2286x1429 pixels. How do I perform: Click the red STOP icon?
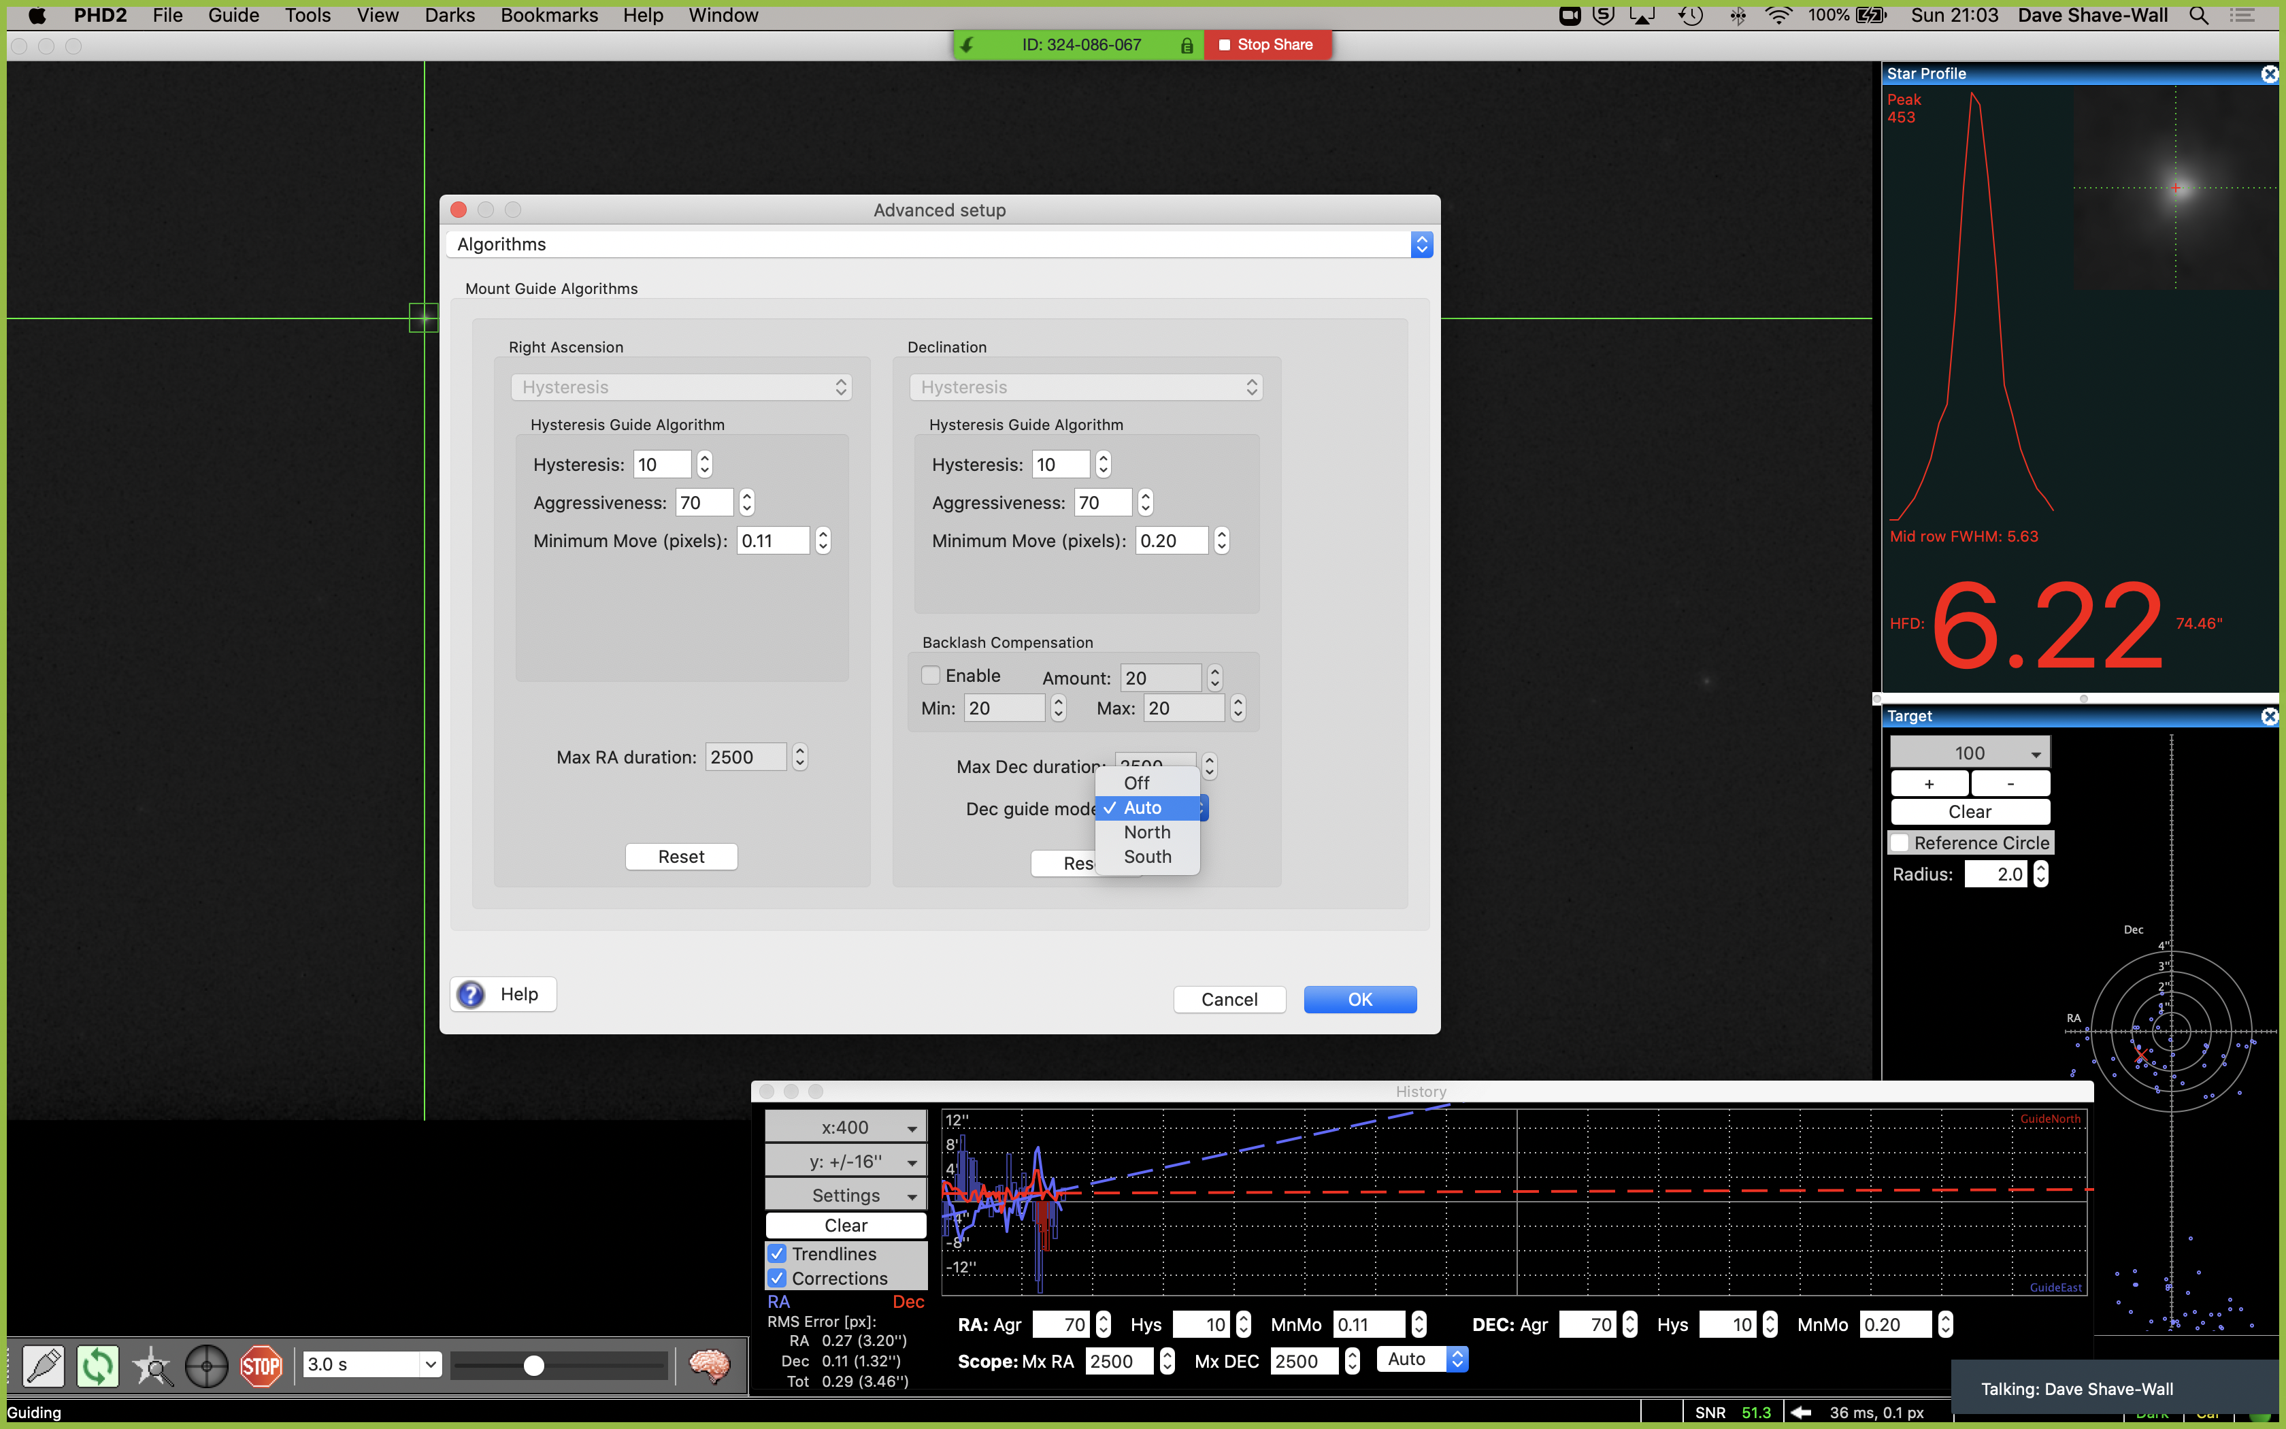[x=261, y=1366]
